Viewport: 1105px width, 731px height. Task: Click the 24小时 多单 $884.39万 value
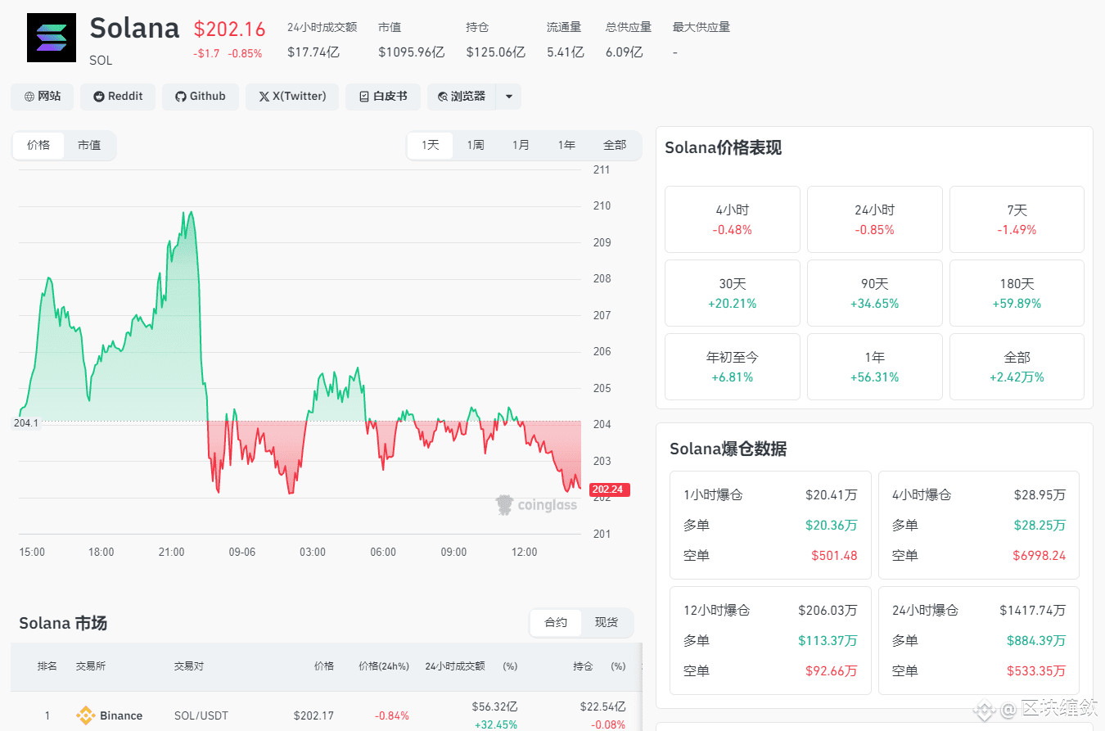[x=1036, y=640]
